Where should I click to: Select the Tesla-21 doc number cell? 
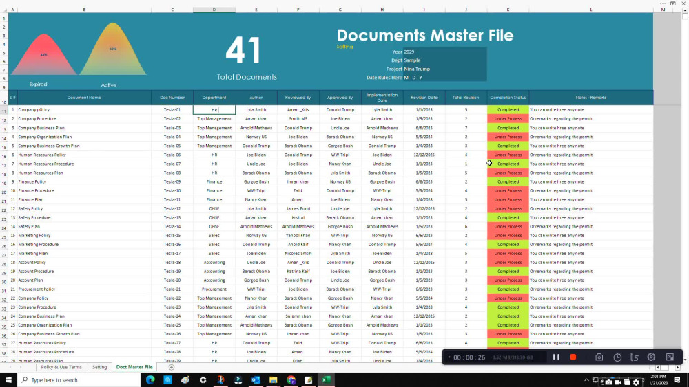click(172, 289)
